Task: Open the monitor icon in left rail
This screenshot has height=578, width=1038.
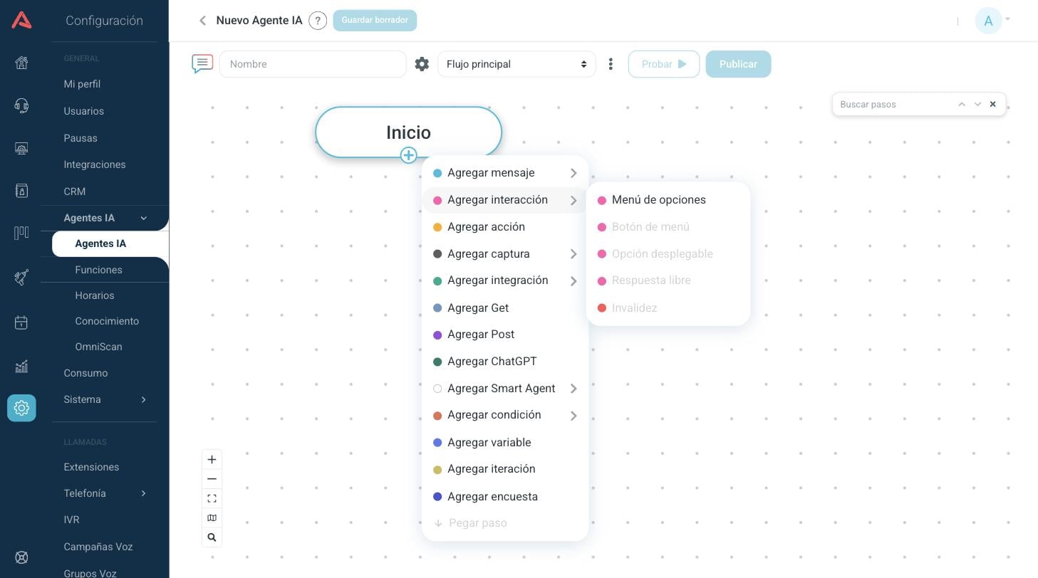Action: tap(21, 148)
